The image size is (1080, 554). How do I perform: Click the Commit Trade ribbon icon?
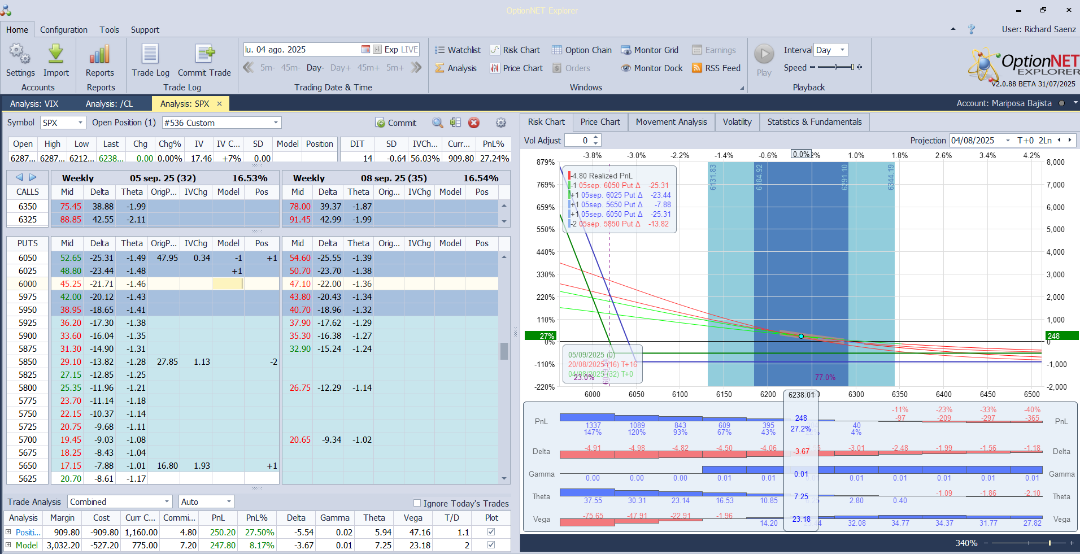[204, 55]
